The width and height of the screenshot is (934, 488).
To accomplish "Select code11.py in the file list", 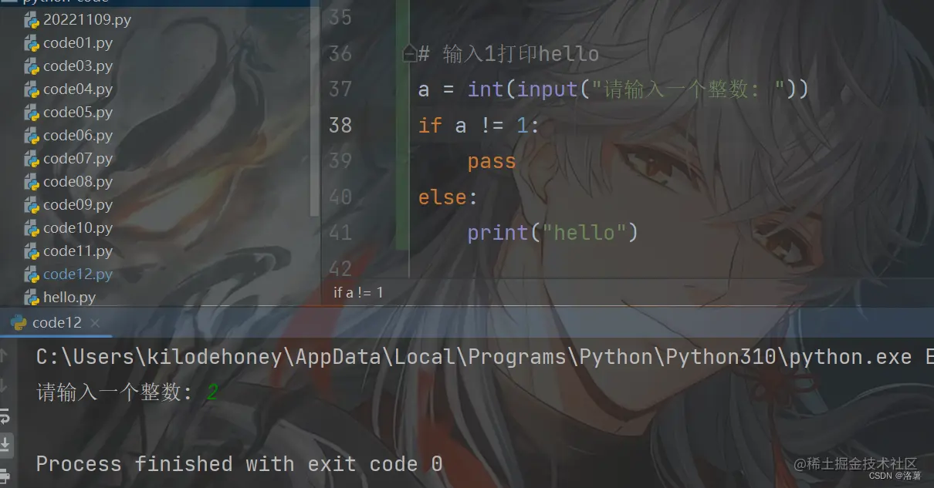I will point(78,251).
